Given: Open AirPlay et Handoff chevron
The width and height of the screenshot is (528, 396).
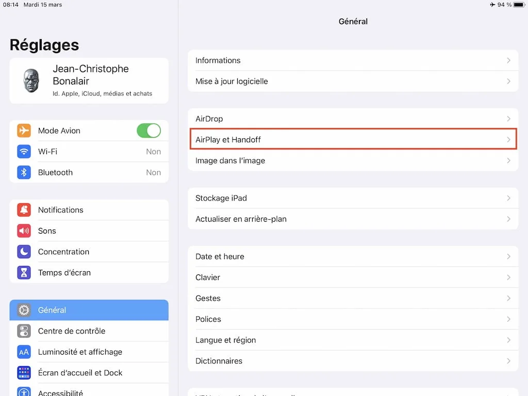Looking at the screenshot, I should 508,140.
